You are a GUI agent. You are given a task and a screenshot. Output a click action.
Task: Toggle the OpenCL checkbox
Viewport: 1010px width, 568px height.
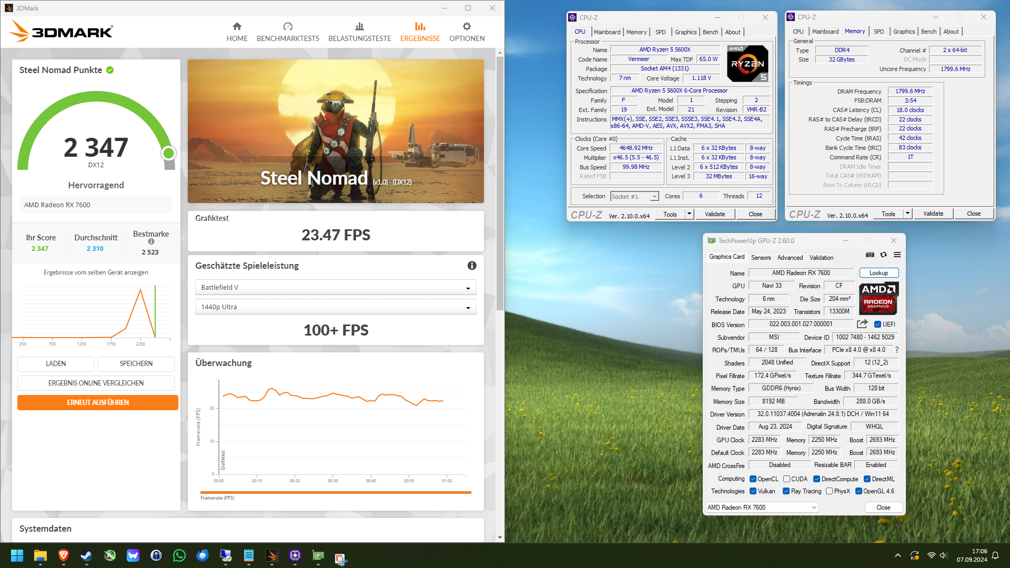(753, 479)
